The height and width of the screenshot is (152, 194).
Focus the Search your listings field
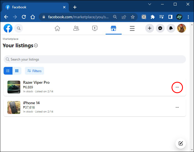click(95, 59)
